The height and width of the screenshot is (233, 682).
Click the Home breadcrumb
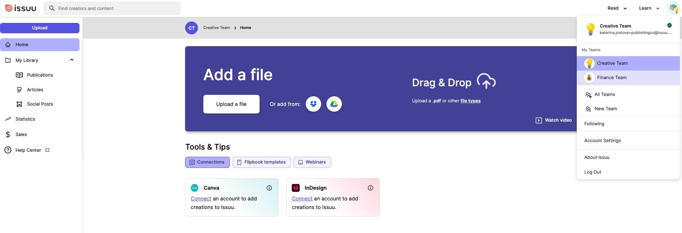[246, 28]
